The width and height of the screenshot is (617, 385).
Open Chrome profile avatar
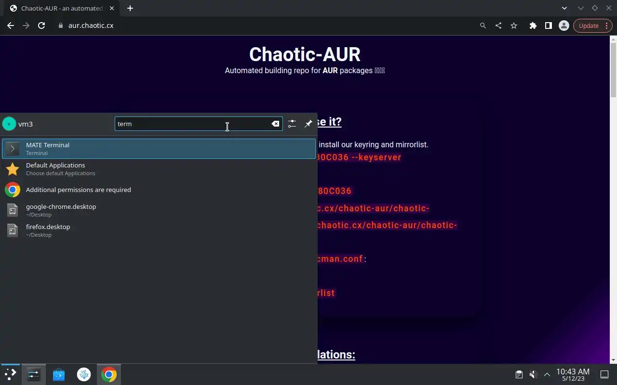tap(564, 26)
